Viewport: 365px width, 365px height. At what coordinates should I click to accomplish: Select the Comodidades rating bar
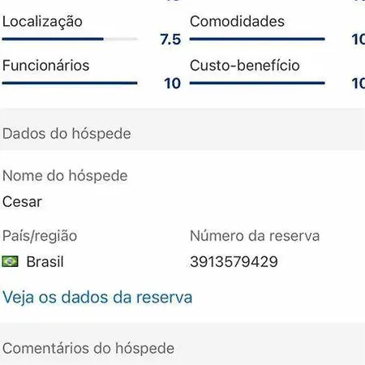[x=257, y=39]
